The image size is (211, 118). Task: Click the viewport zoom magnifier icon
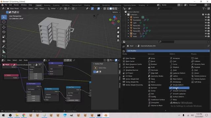(x=118, y=28)
